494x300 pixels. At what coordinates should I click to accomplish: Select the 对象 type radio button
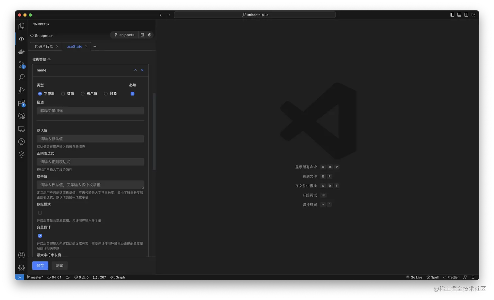click(106, 94)
